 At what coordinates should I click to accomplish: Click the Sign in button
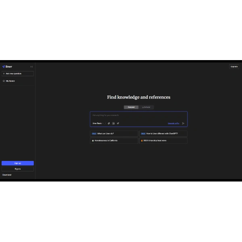pyautogui.click(x=18, y=169)
